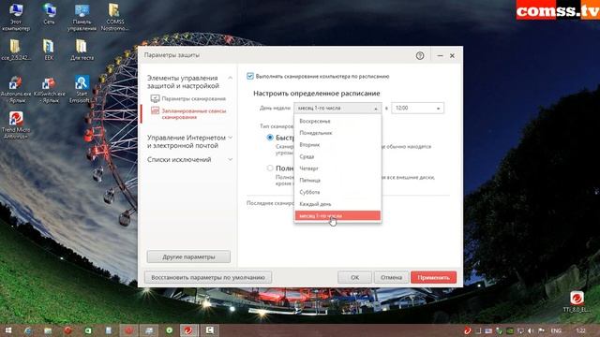Confirm with the OK button
The width and height of the screenshot is (600, 337).
[x=354, y=277]
